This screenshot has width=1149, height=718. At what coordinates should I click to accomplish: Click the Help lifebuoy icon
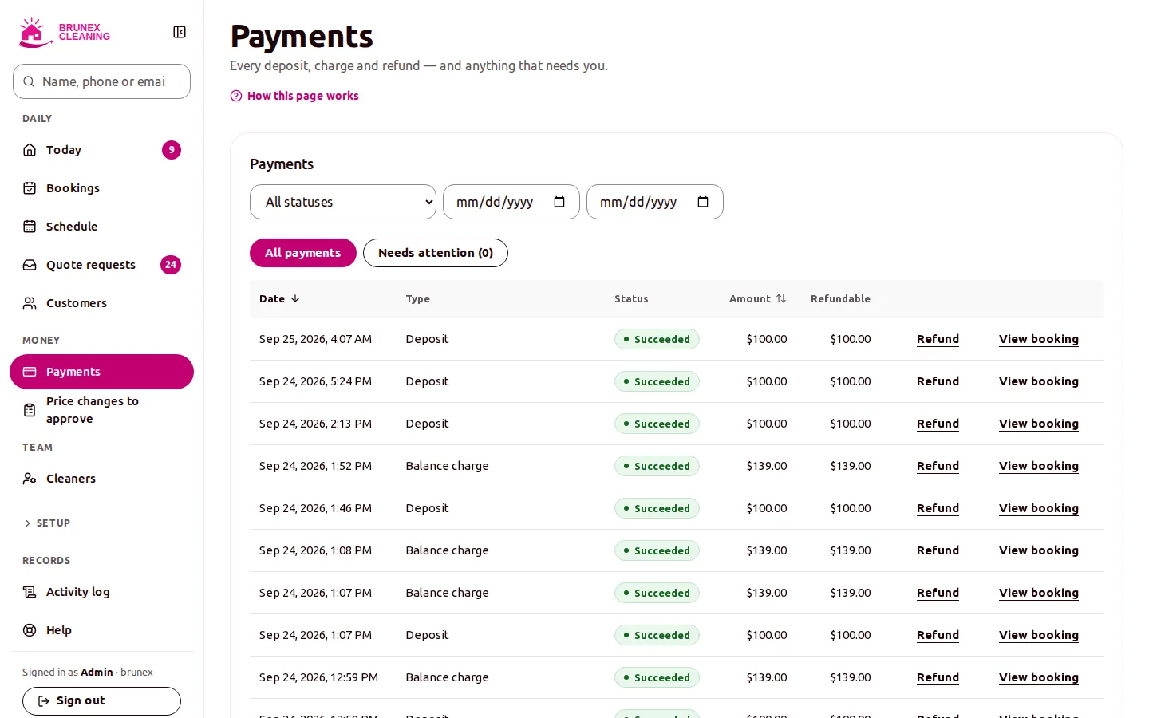30,630
